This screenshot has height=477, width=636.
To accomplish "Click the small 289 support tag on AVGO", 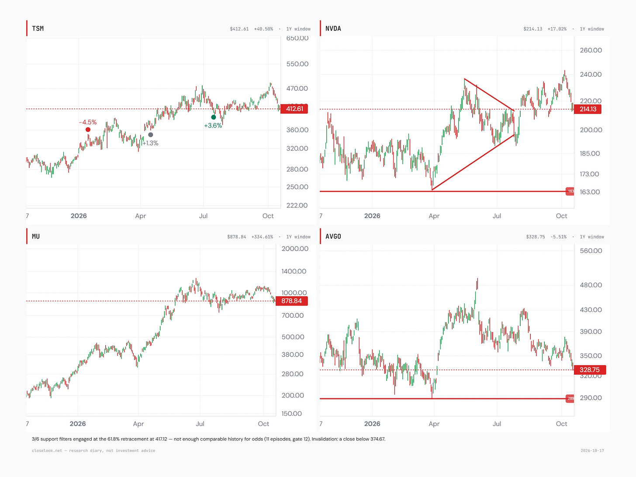I will (x=570, y=398).
